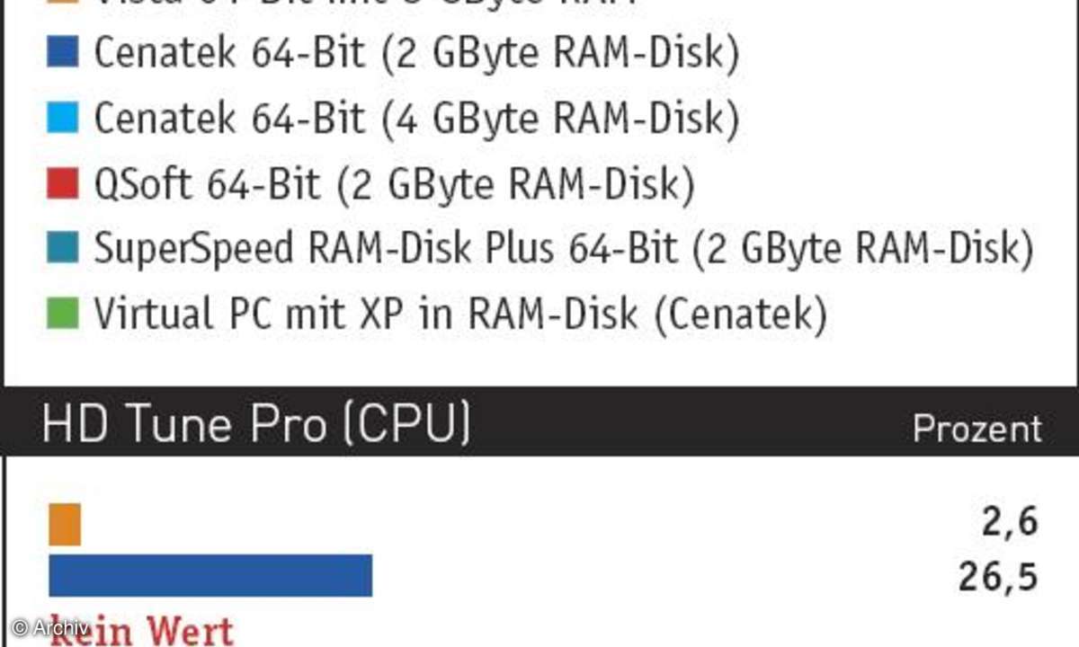Pick the teal SuperSpeed legend square
Viewport: 1079px width, 647px height.
click(63, 249)
